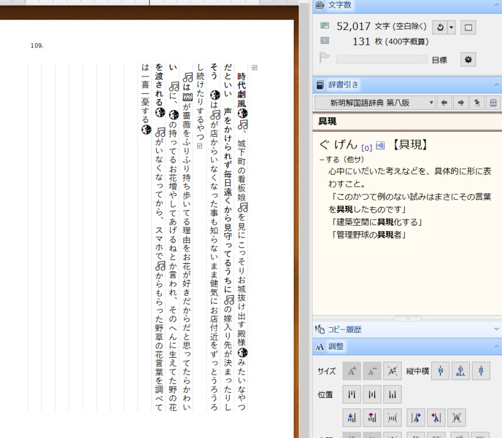Click the line starting は一喜一憂する
Screen dimensions: 502x438
tap(146, 98)
